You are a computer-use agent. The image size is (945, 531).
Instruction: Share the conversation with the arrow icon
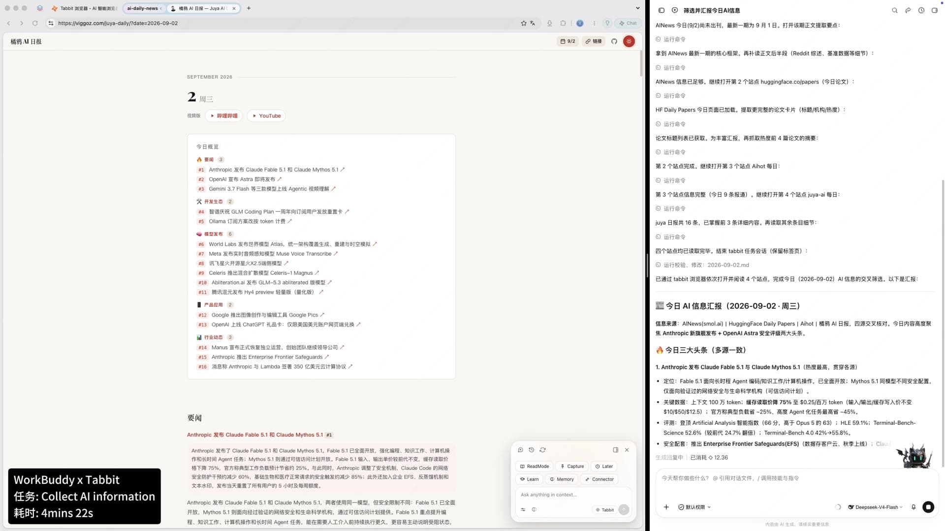[x=908, y=10]
